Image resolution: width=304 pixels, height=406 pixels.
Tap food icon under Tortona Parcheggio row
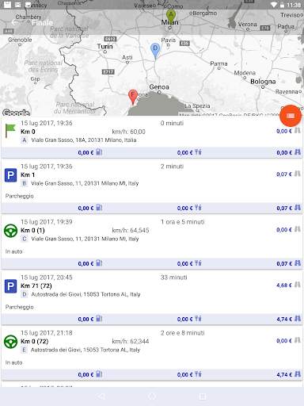(198, 319)
